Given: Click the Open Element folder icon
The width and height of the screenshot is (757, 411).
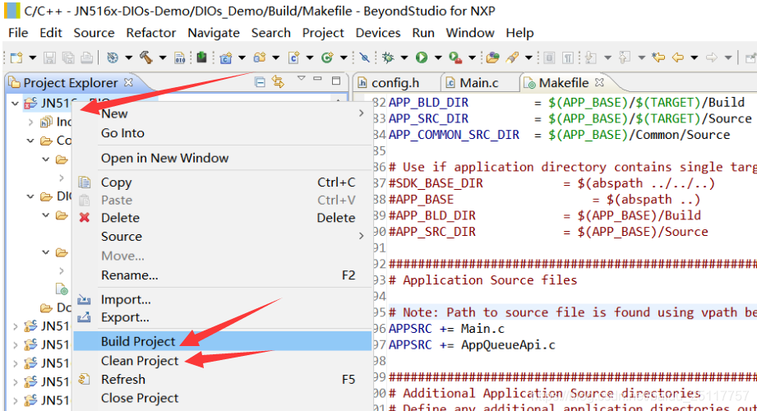Looking at the screenshot, I should pos(492,58).
